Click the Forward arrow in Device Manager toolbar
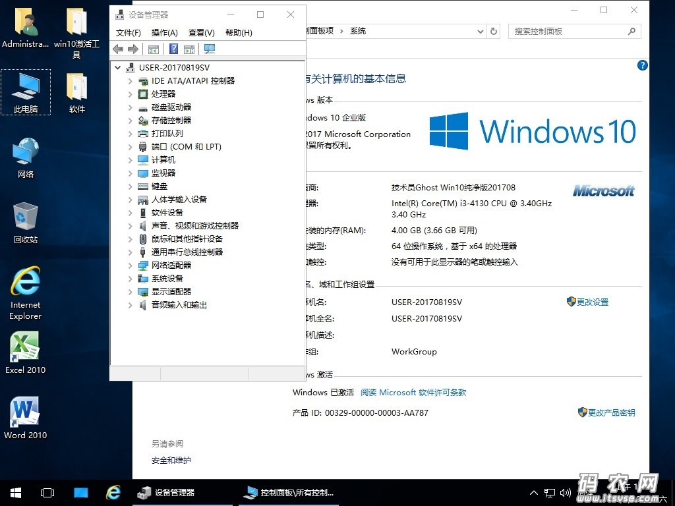The width and height of the screenshot is (675, 506). tap(133, 49)
